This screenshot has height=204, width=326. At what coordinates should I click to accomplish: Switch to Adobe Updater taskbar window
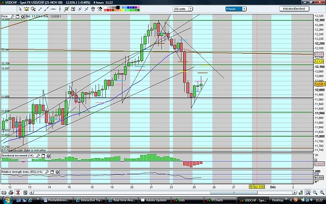(x=155, y=200)
